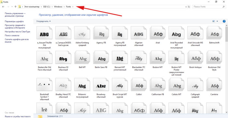Click the scrollbar up arrow
228x118 pixels.
[227, 25]
